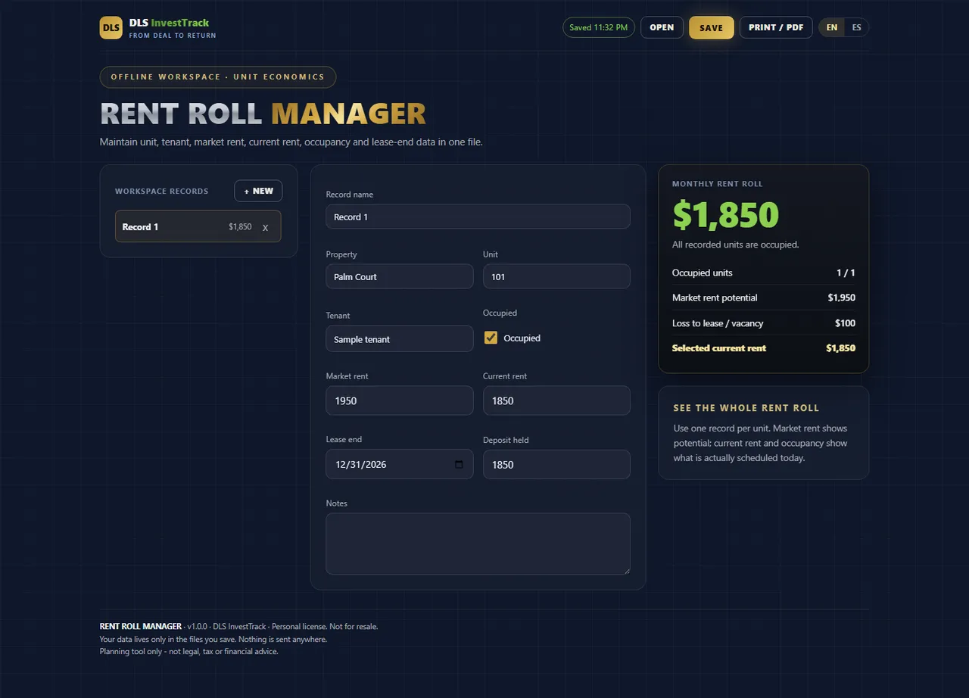Click the Current rent field 1850
This screenshot has width=969, height=698.
point(556,400)
